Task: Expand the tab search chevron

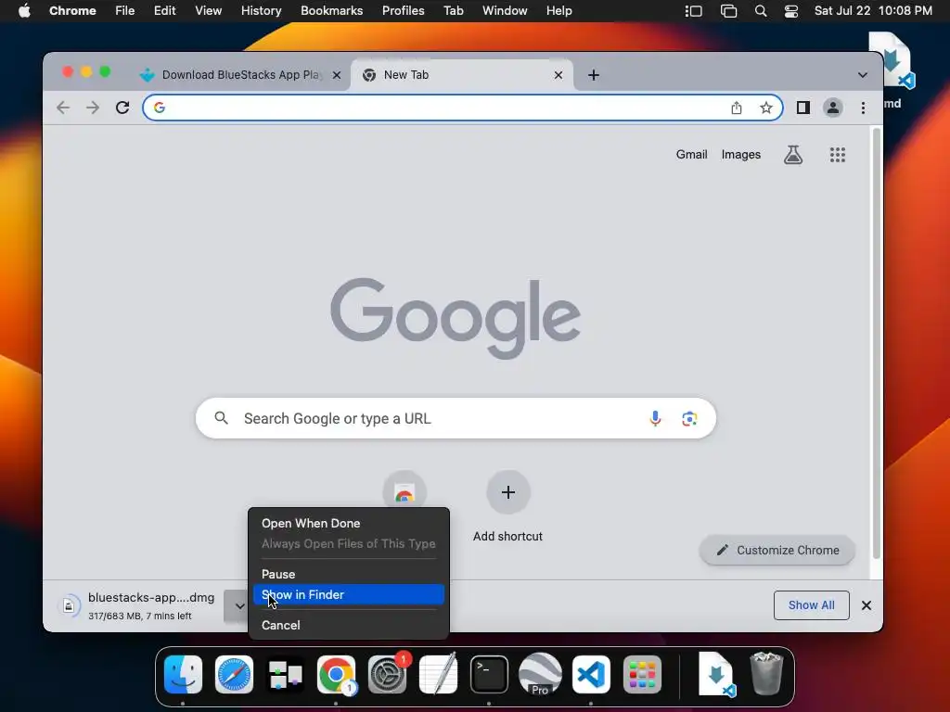Action: [x=862, y=75]
